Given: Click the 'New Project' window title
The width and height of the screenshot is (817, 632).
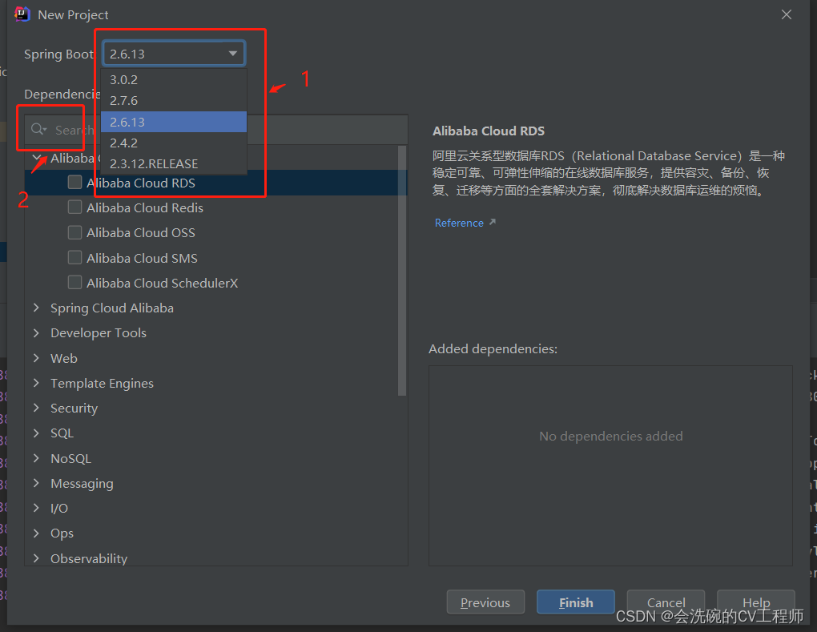Looking at the screenshot, I should [x=73, y=15].
